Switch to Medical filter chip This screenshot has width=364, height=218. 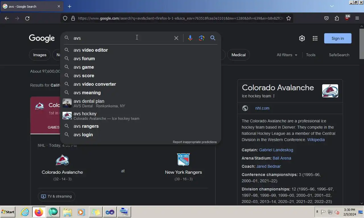[238, 55]
